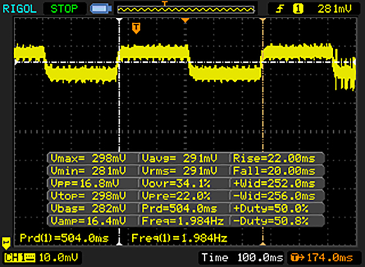Click the +Duty=50.0% measurement
Viewport: 365px width, 267px height.
[x=271, y=208]
